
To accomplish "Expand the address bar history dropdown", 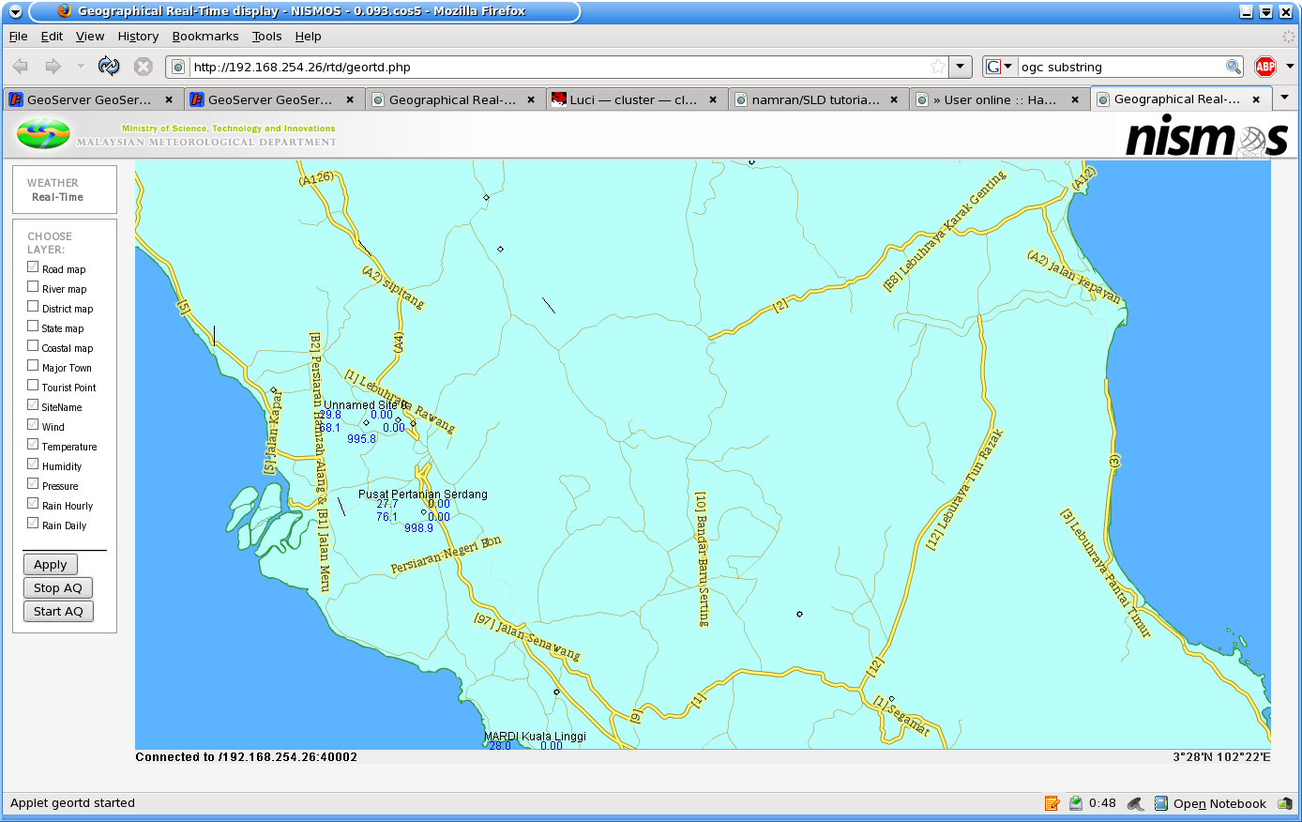I will (x=960, y=67).
